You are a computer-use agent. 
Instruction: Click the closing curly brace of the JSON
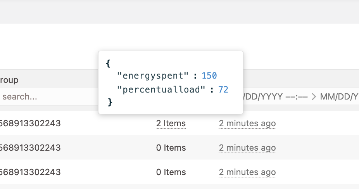[x=110, y=102]
